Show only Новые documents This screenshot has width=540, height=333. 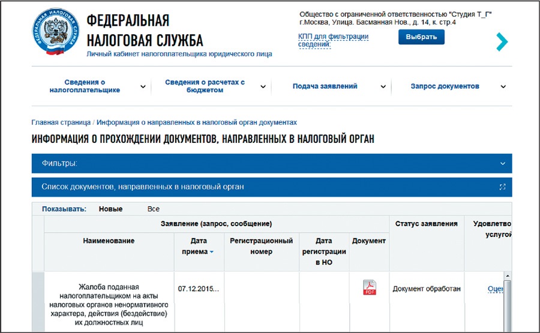click(x=110, y=209)
